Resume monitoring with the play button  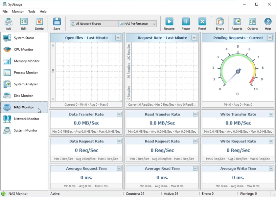[169, 24]
